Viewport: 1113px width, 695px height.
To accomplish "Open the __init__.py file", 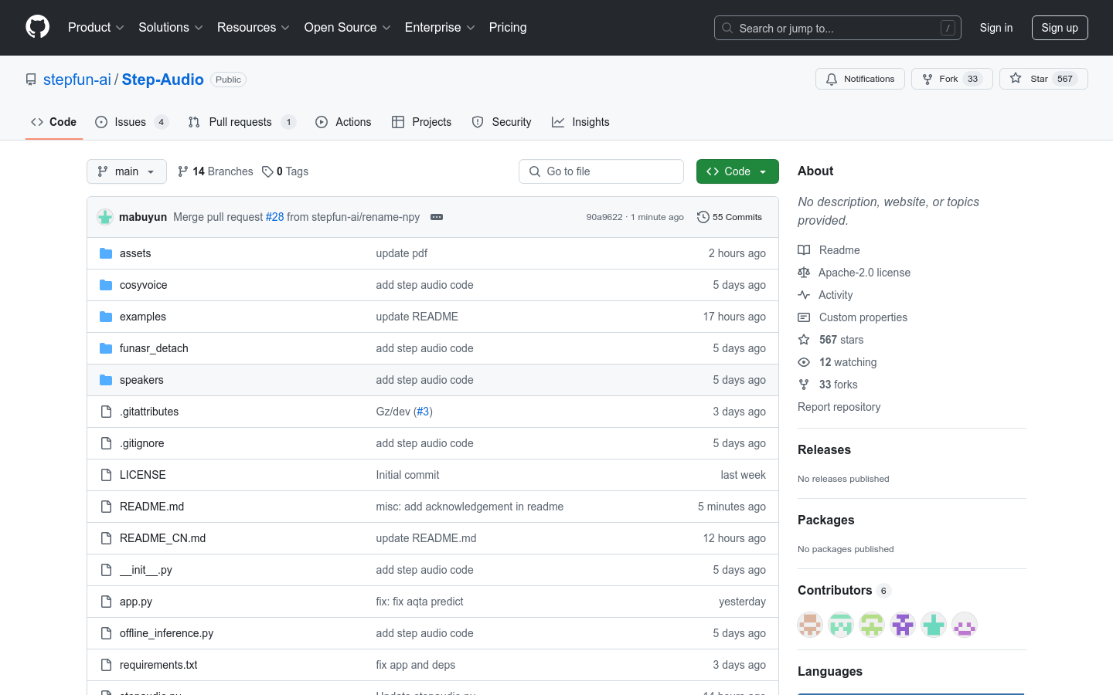I will (146, 570).
